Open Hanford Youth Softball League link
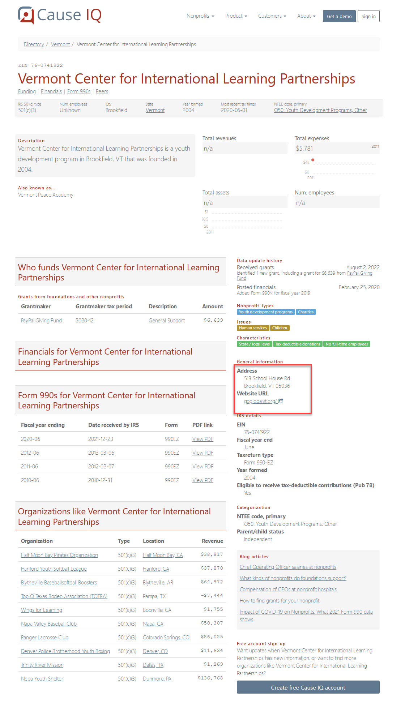 (54, 569)
